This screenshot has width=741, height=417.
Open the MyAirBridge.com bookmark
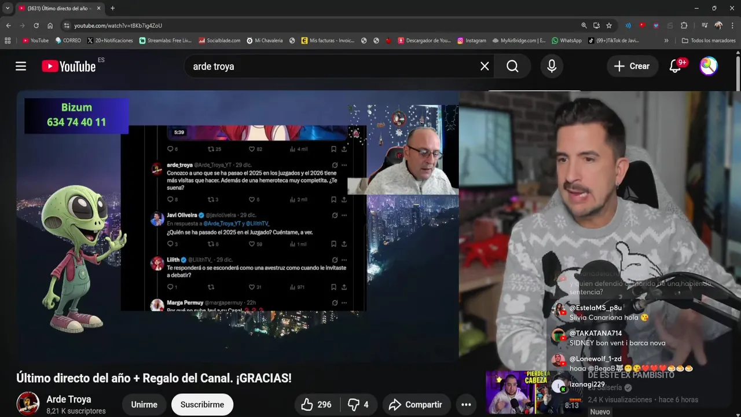click(x=519, y=41)
